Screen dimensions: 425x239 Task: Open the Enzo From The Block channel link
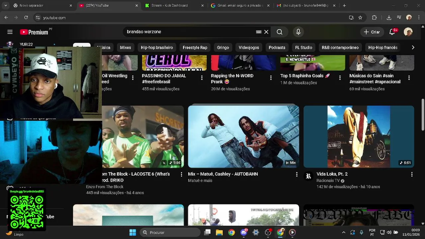(105, 187)
